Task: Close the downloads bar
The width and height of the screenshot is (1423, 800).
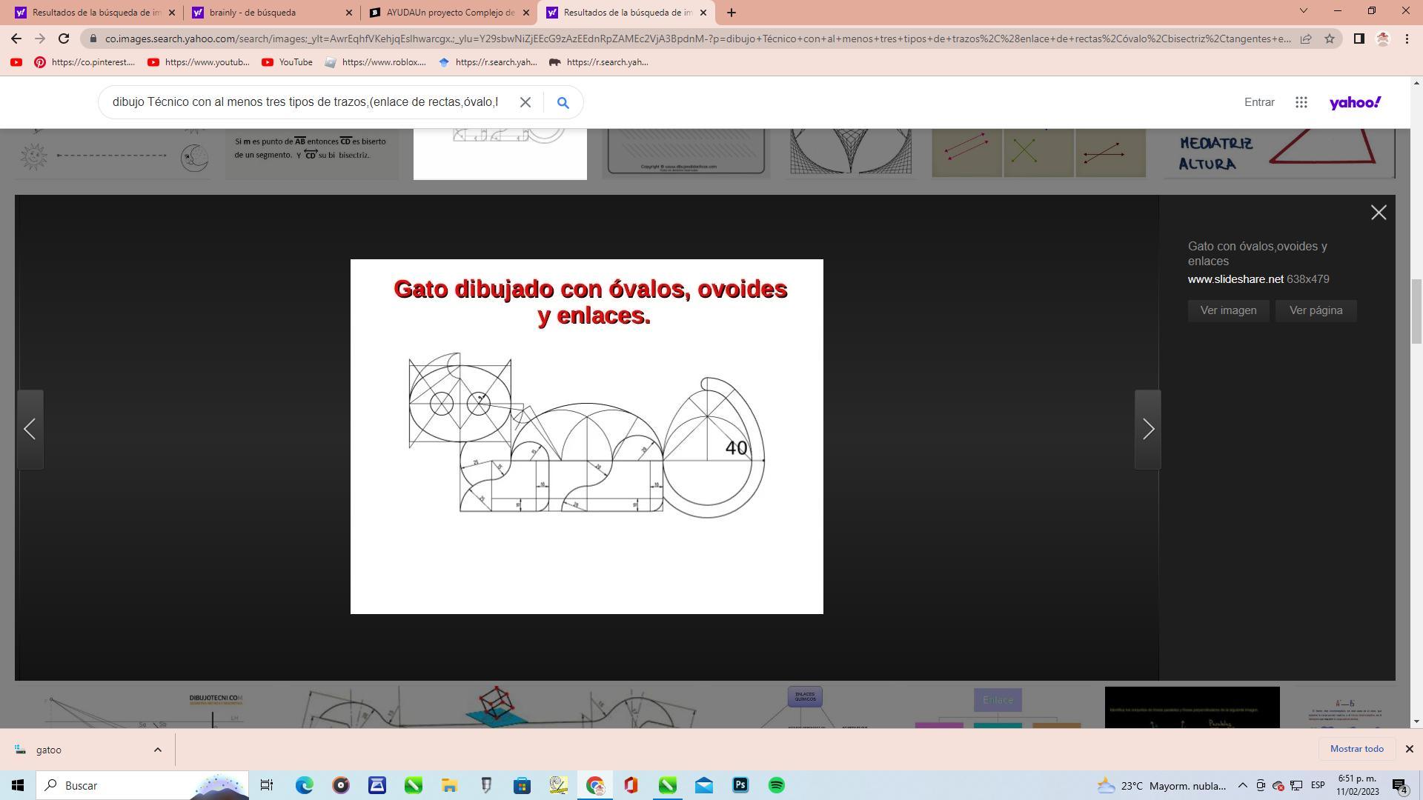Action: pyautogui.click(x=1410, y=749)
